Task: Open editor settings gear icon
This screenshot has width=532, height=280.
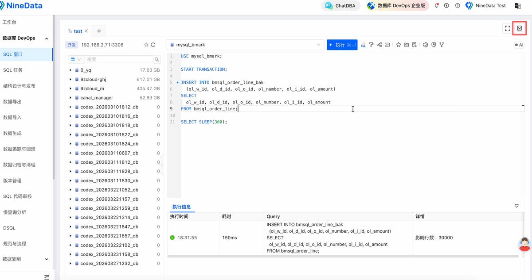Action: (x=426, y=45)
